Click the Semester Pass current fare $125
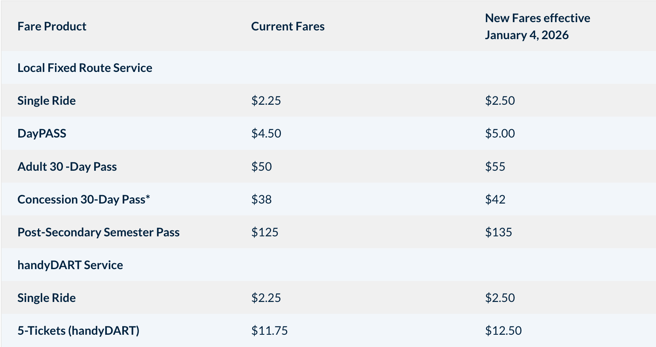656x347 pixels. [265, 232]
